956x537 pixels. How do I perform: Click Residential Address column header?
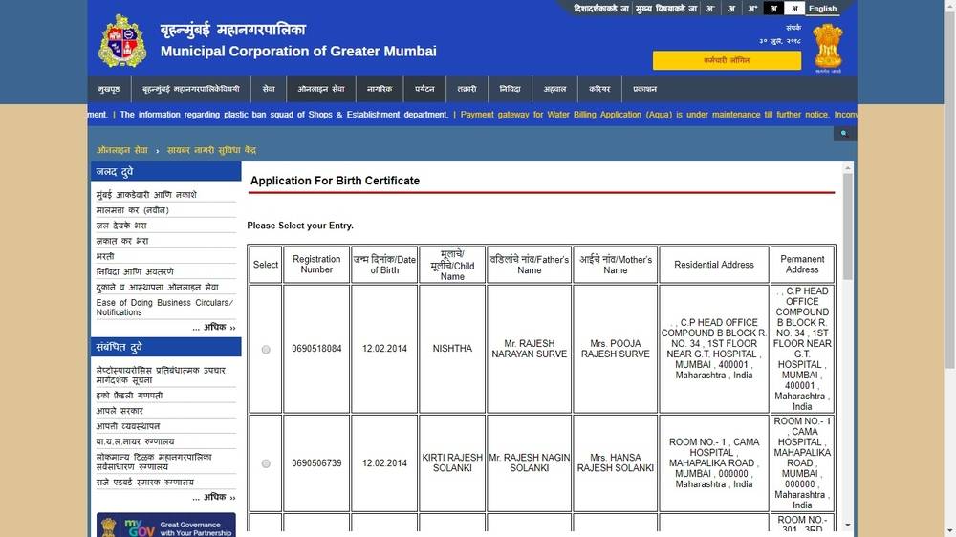click(x=714, y=265)
